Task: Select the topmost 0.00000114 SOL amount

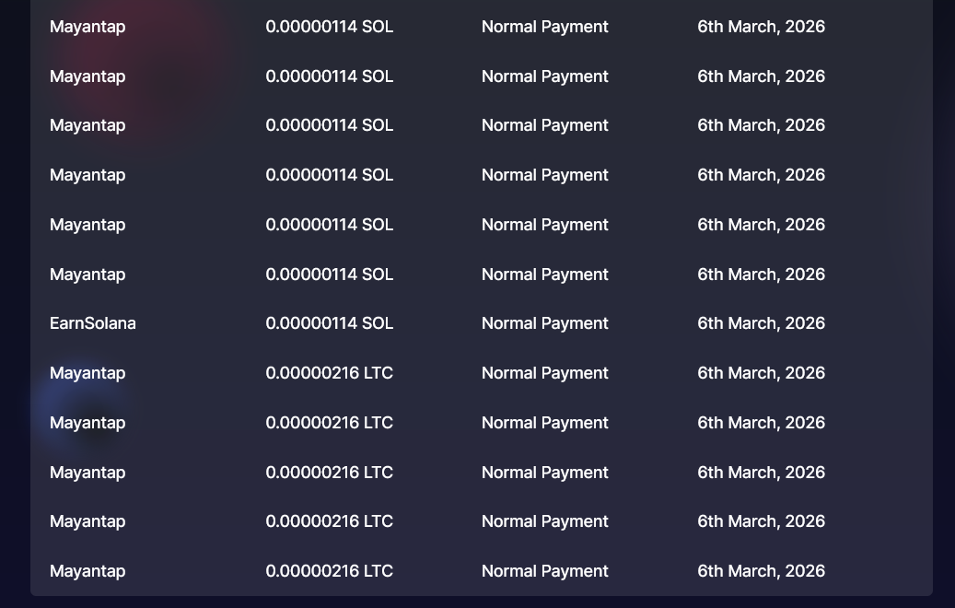Action: pyautogui.click(x=330, y=27)
